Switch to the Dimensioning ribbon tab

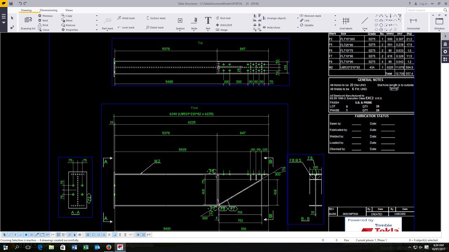coord(48,10)
